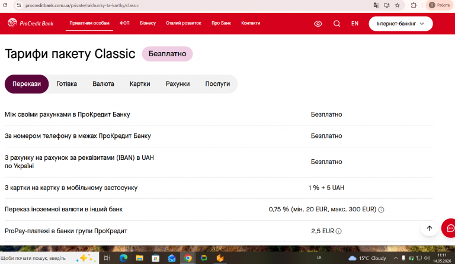Open the red chat support button
The image size is (455, 264).
coord(449,228)
